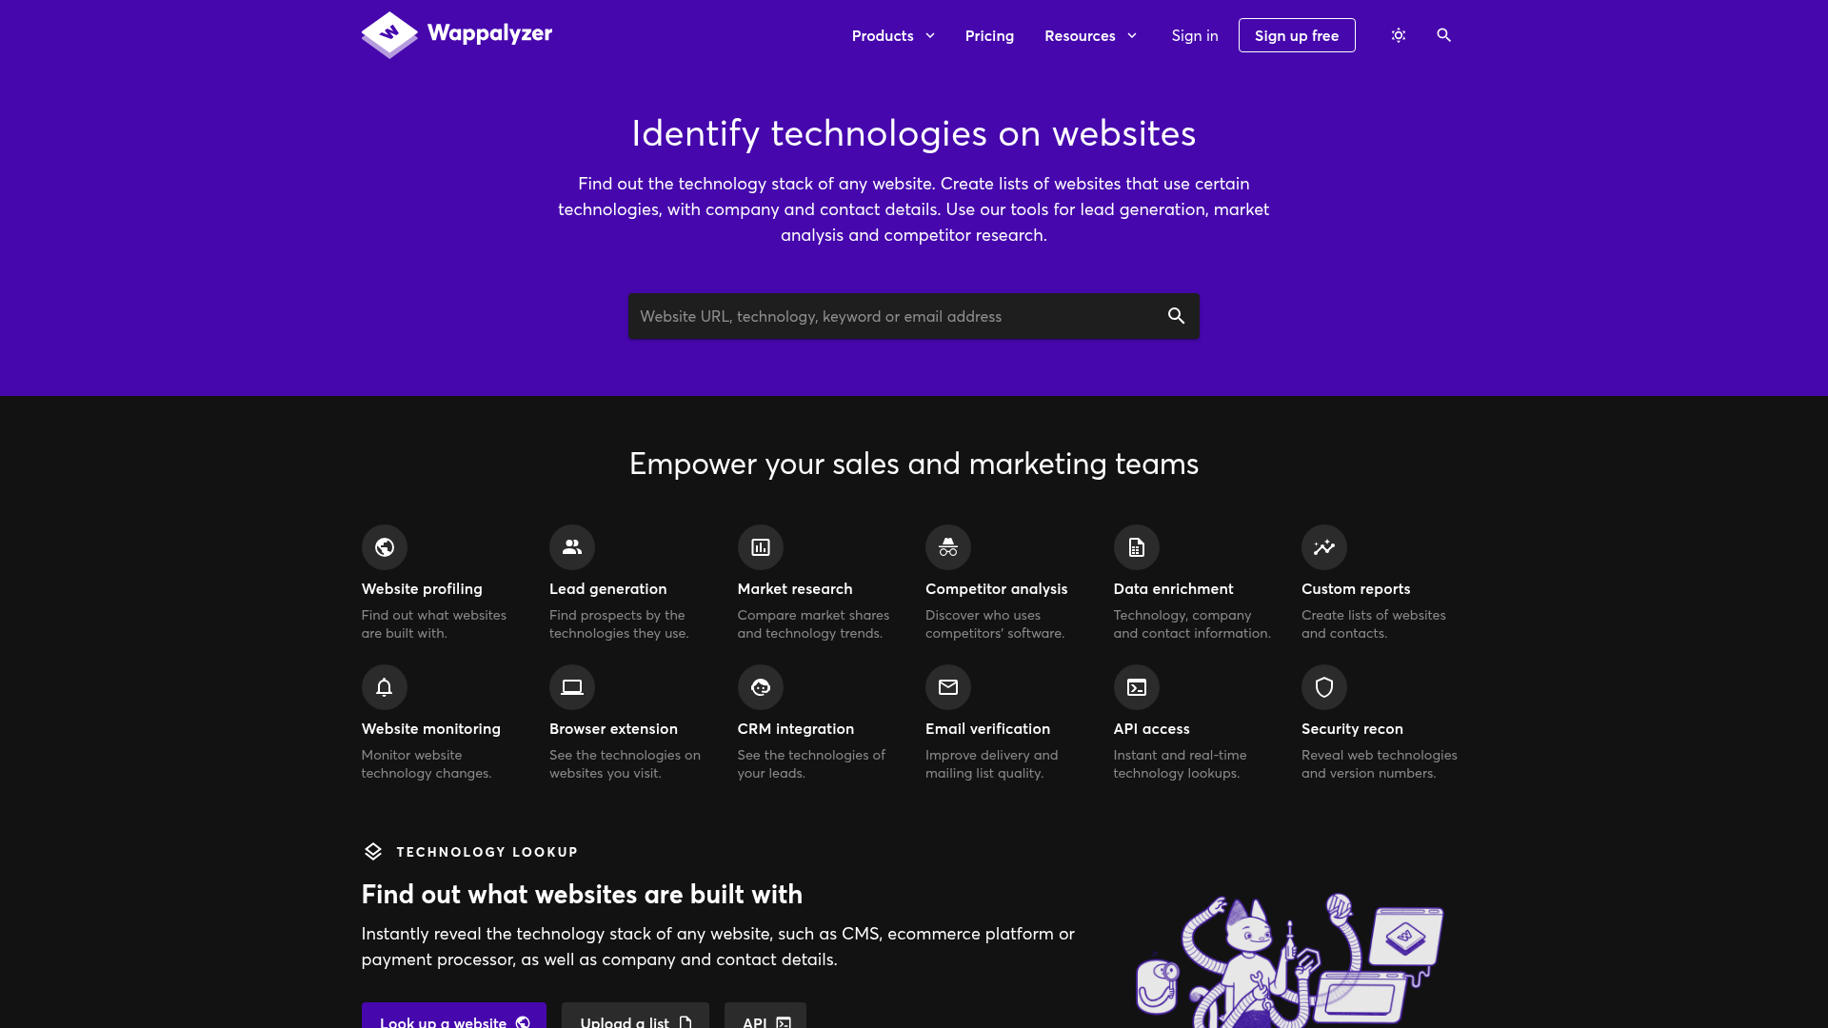Click the Browser extension laptop icon

[x=572, y=687]
